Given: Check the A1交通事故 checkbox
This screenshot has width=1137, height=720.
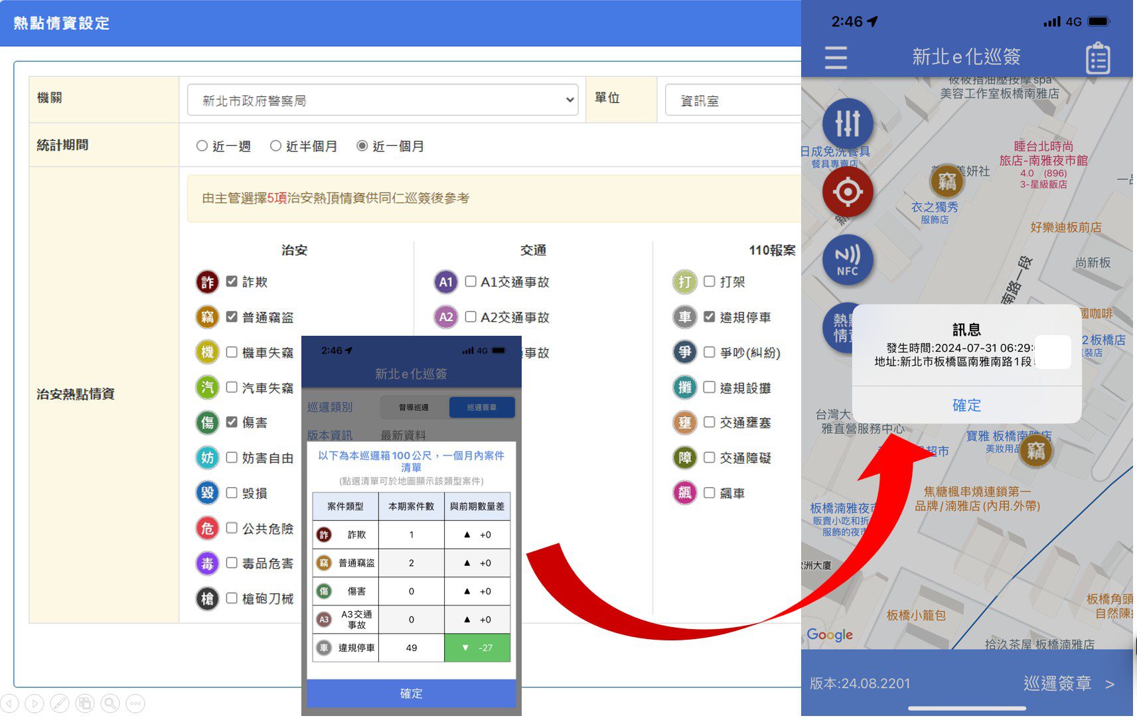Looking at the screenshot, I should point(471,281).
